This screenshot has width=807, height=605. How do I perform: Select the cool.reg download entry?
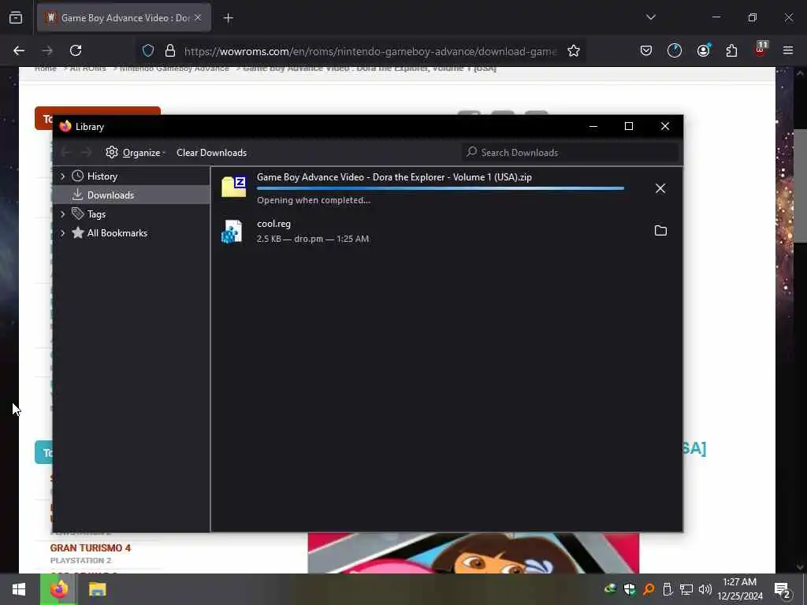(x=447, y=231)
